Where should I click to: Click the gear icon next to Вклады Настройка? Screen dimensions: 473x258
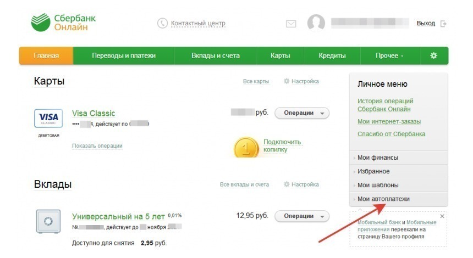(287, 184)
